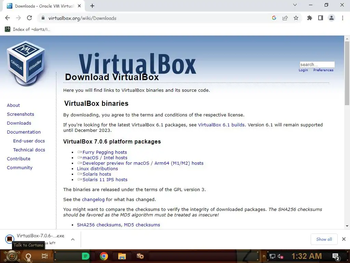
Task: Expand the download item options chevron
Action: coord(73,239)
